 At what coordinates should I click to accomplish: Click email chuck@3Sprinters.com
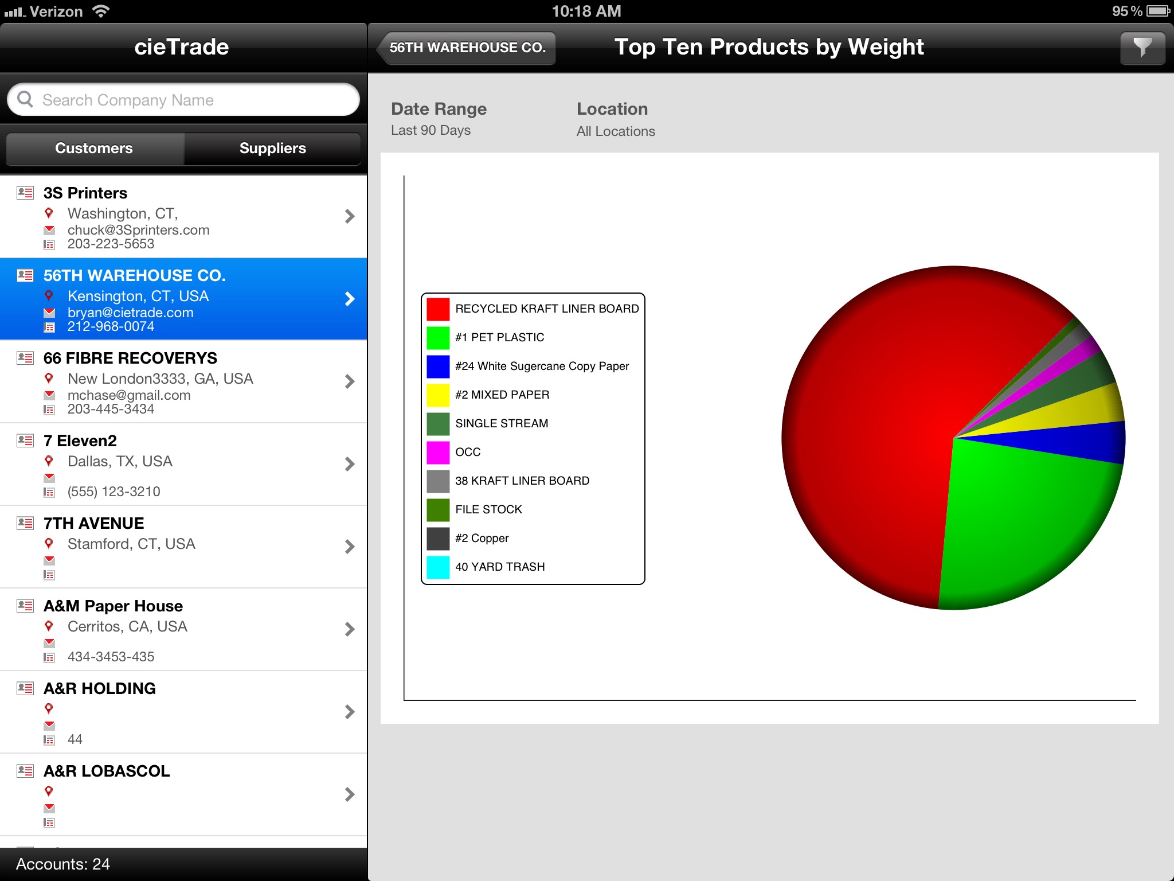coord(139,230)
